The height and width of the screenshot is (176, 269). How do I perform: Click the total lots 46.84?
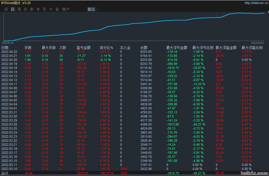(29, 173)
